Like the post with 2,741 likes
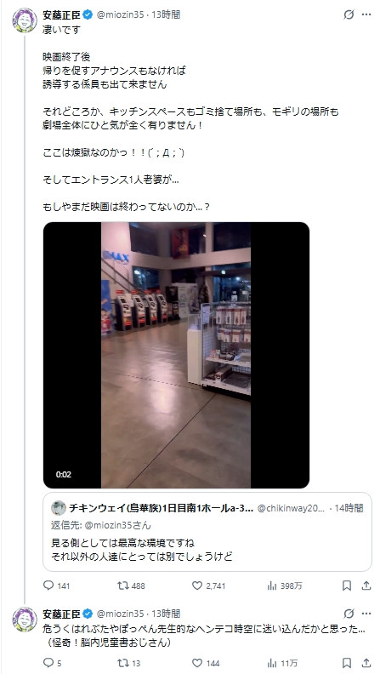Image resolution: width=380 pixels, height=674 pixels. [x=208, y=585]
